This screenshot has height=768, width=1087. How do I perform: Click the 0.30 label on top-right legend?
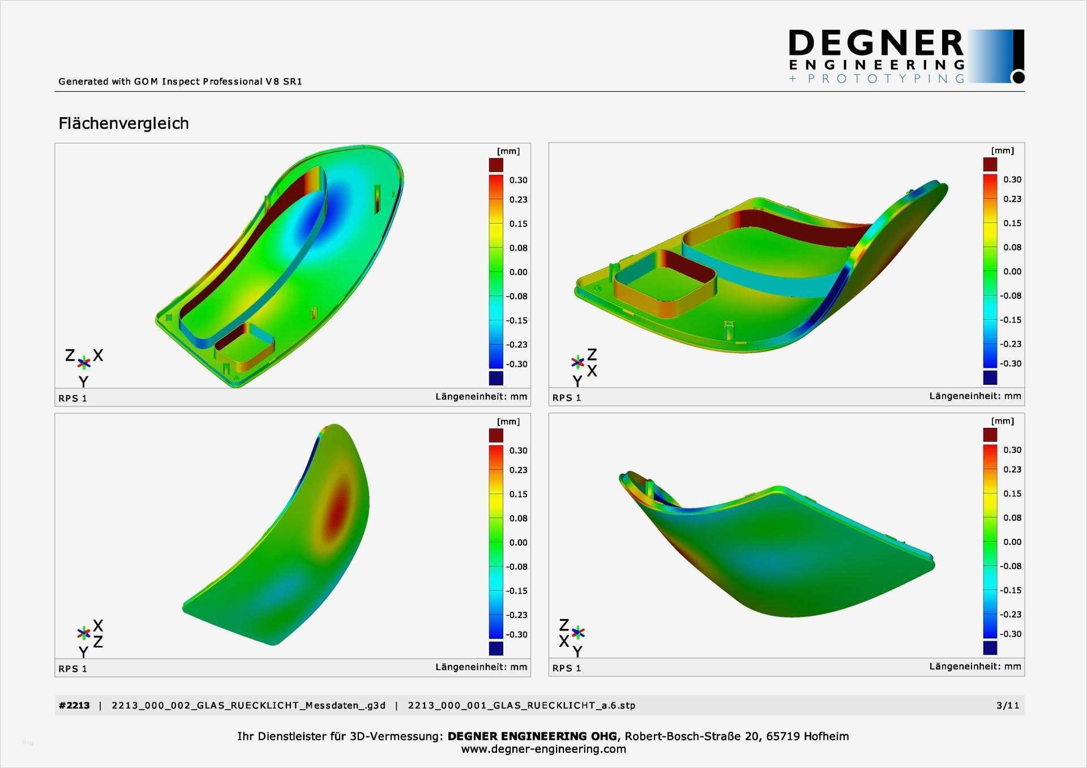click(x=1012, y=179)
